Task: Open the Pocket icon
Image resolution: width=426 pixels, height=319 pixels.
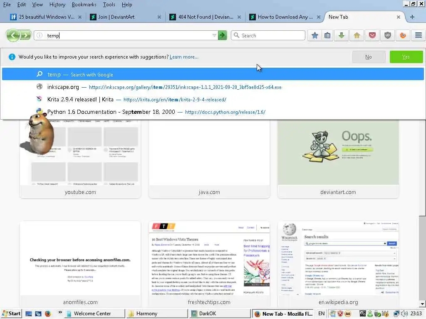Action: pos(372,36)
